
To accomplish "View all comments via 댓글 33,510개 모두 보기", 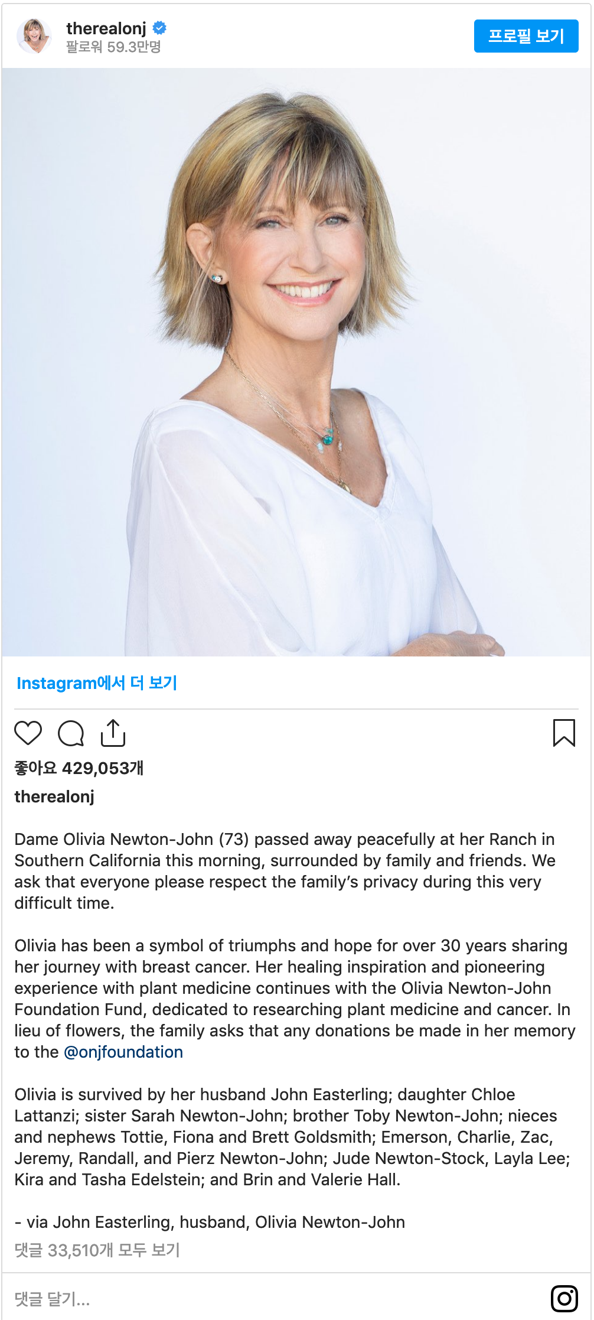I will (97, 1250).
